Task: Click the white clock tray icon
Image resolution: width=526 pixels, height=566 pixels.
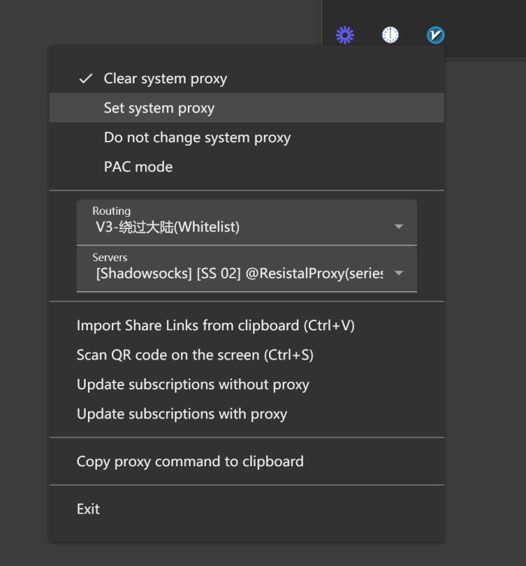Action: click(x=390, y=35)
